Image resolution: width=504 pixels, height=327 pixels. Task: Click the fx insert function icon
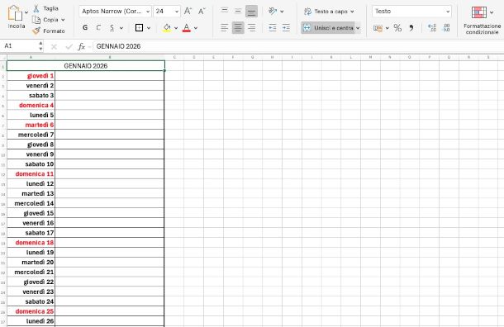click(82, 47)
